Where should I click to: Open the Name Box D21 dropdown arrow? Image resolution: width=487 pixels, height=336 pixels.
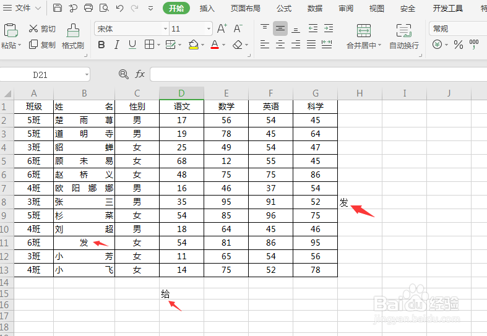(87, 74)
